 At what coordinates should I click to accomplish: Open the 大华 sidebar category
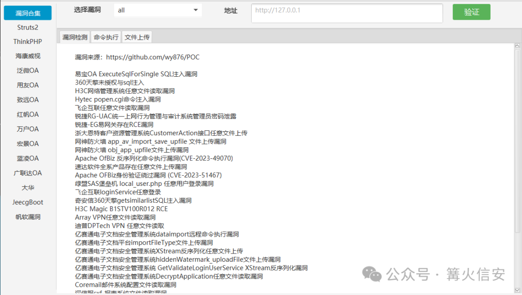[28, 188]
